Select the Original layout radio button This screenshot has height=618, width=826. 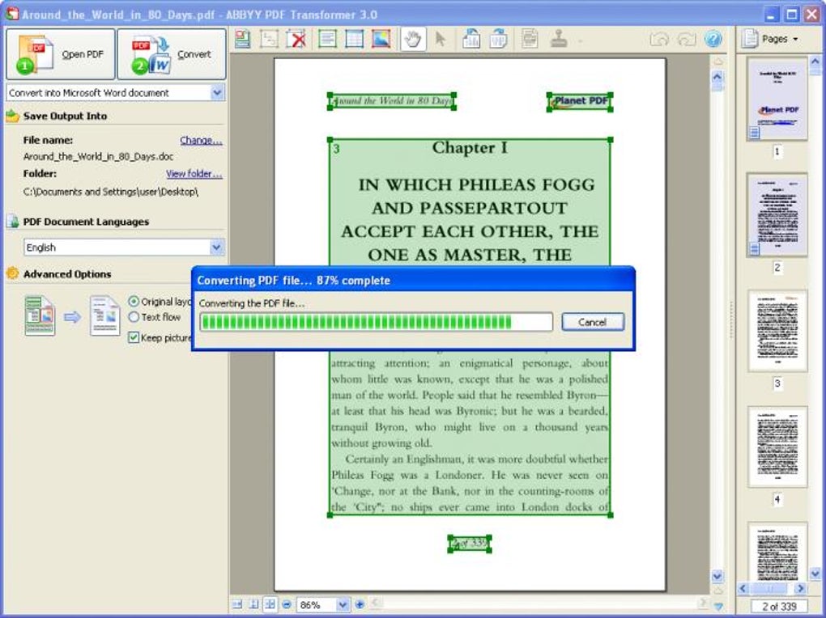pos(134,302)
